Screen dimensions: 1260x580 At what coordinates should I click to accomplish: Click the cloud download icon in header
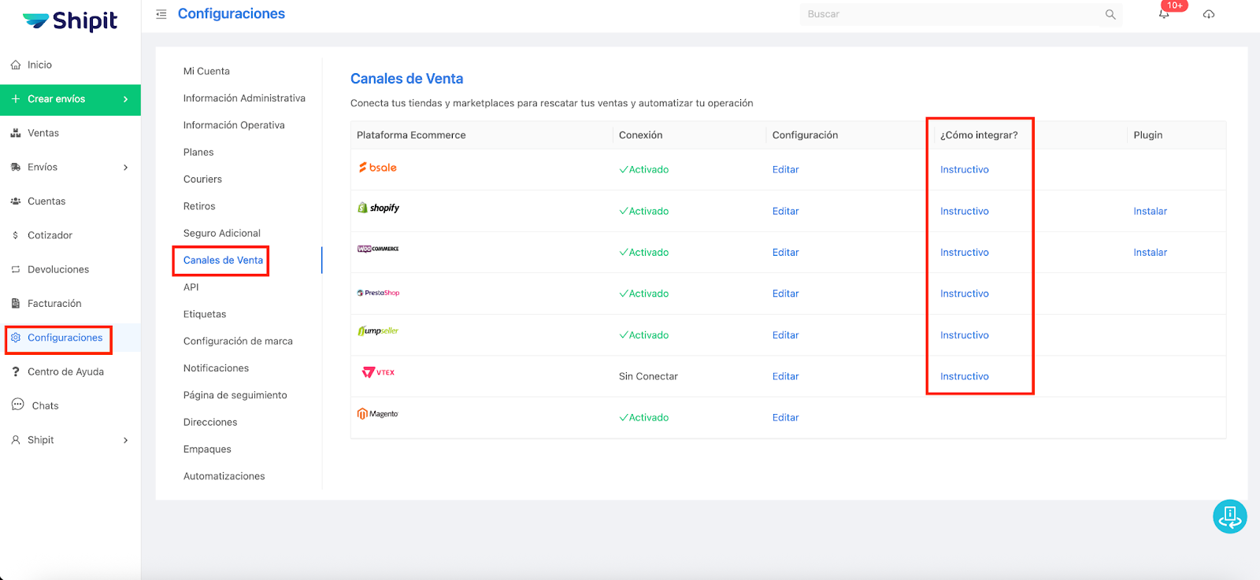point(1209,14)
